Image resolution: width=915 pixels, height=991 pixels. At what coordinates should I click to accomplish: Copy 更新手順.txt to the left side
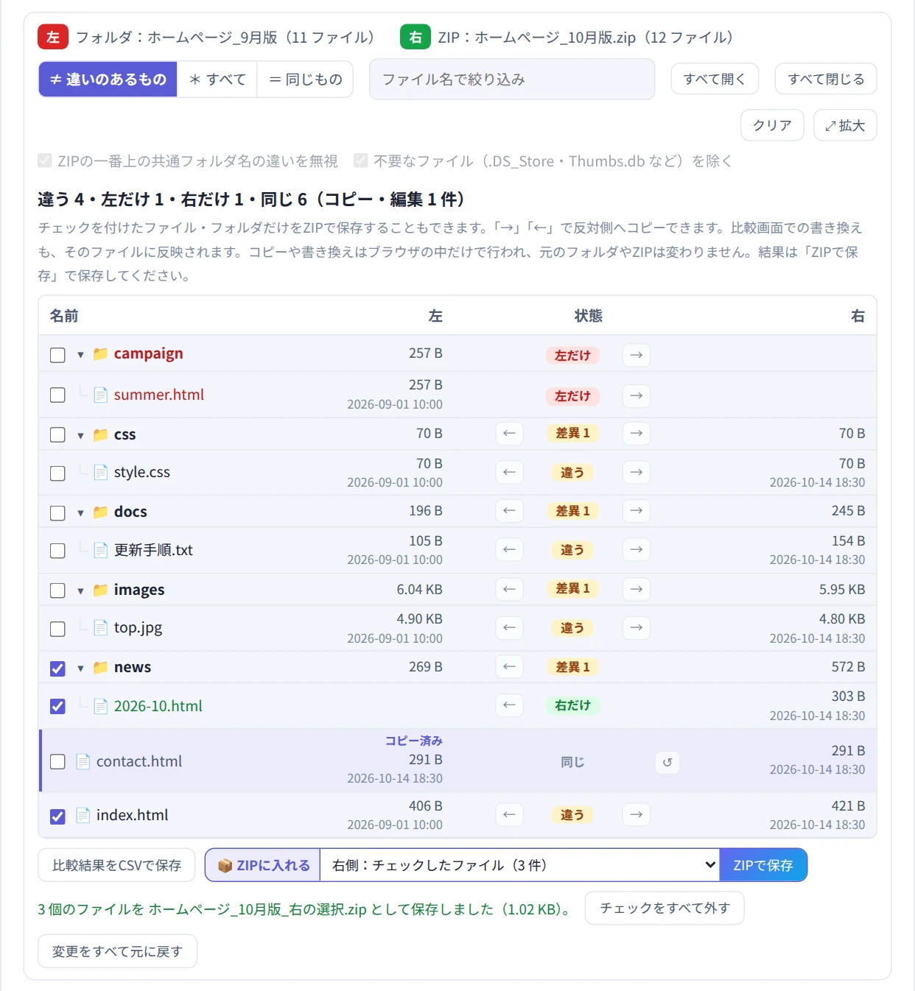(x=509, y=549)
